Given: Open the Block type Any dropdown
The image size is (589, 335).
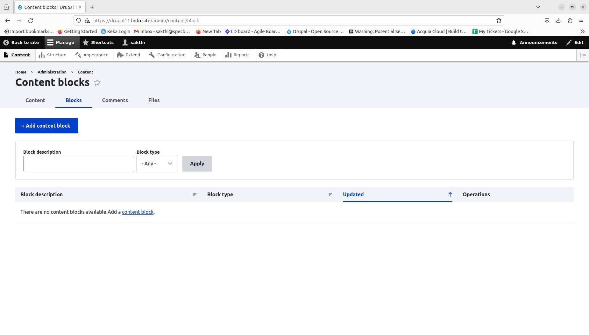Looking at the screenshot, I should pos(156,163).
